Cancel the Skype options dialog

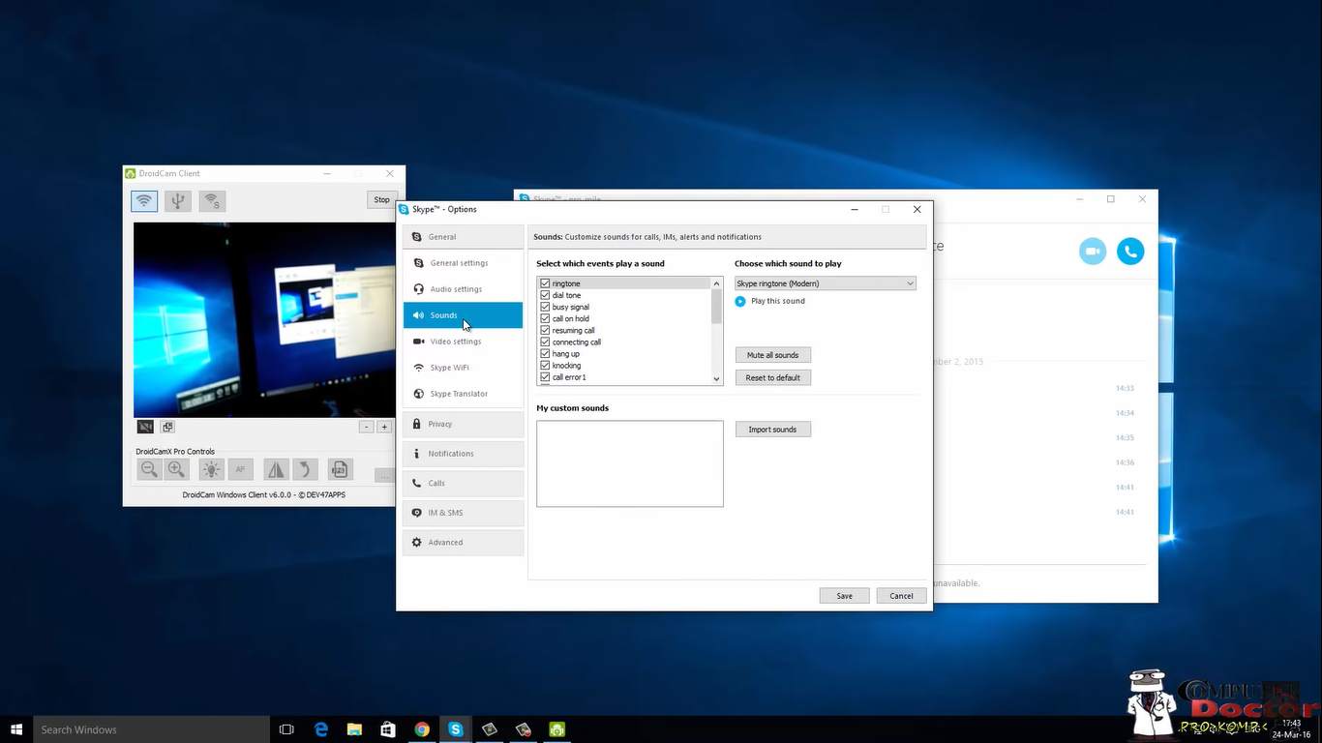(901, 596)
